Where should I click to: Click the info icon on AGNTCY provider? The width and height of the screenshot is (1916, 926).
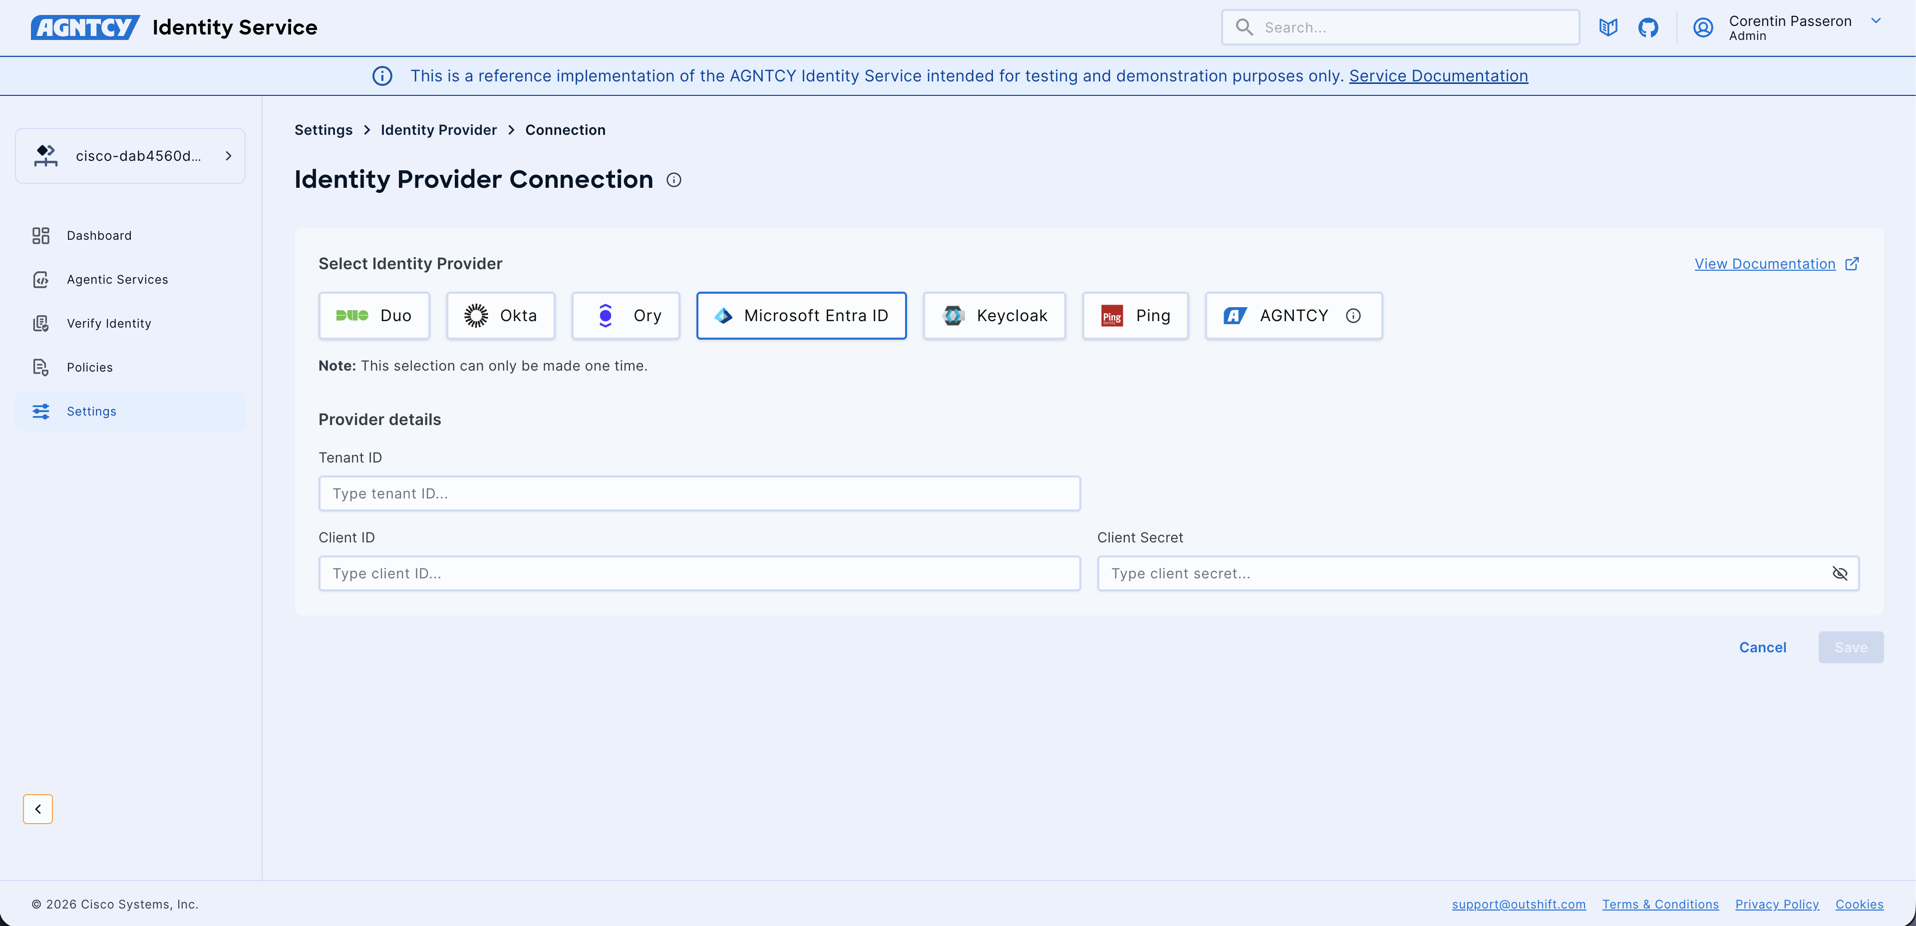tap(1354, 316)
